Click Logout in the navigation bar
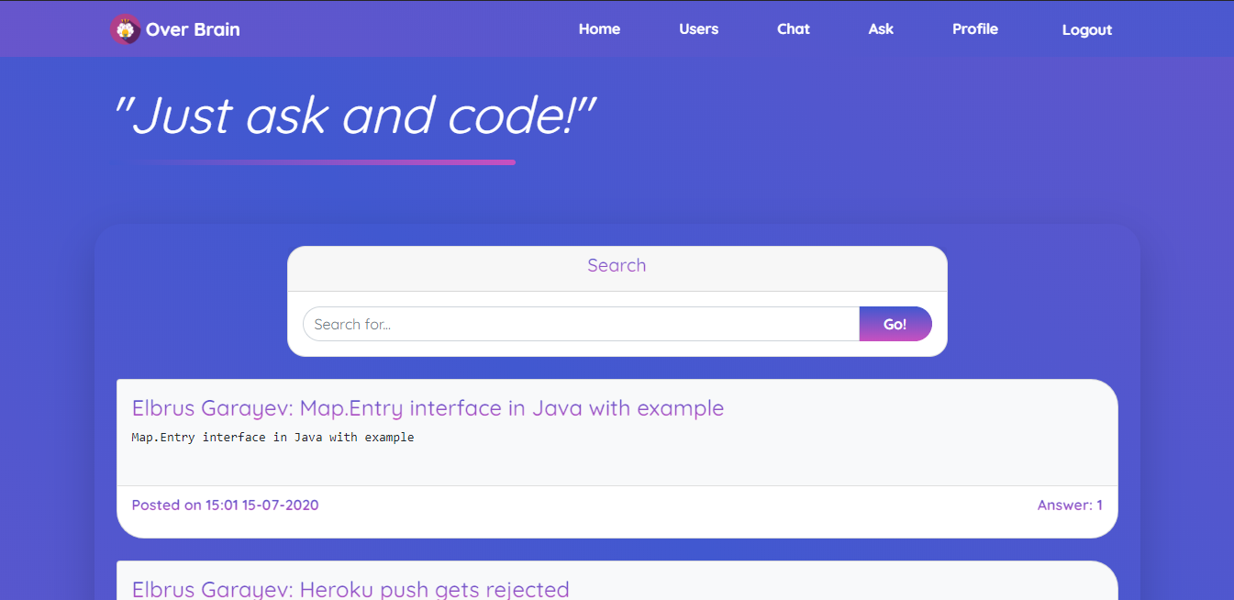This screenshot has width=1234, height=600. [x=1086, y=29]
